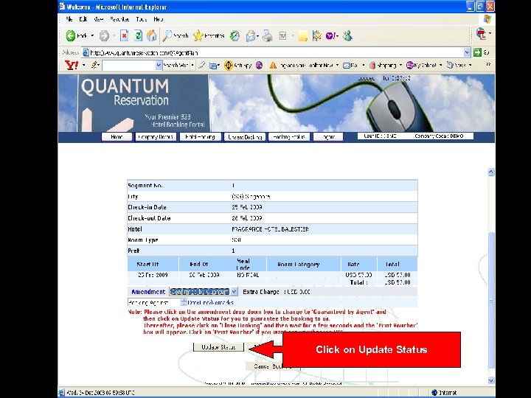531x398 pixels.
Task: Open the File menu
Action: pyautogui.click(x=69, y=19)
